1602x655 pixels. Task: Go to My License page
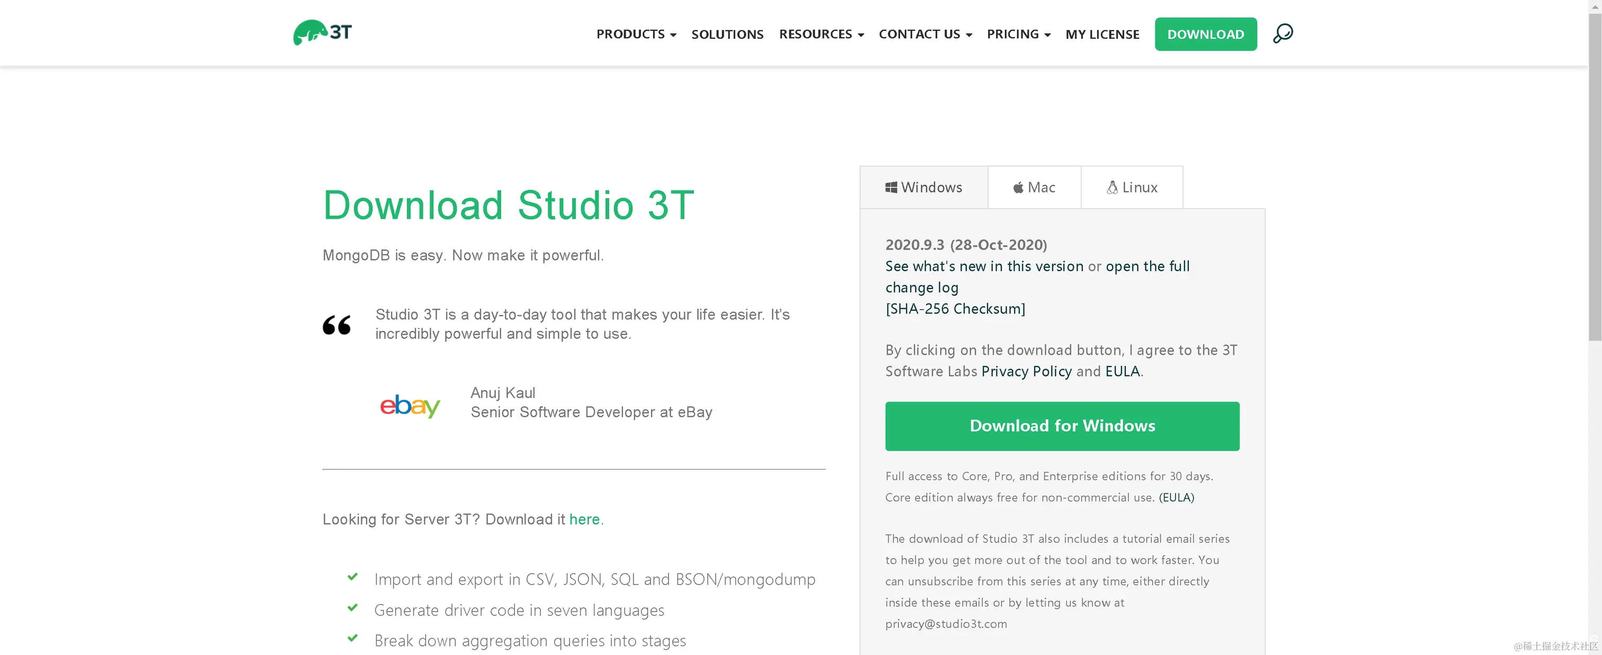1102,34
